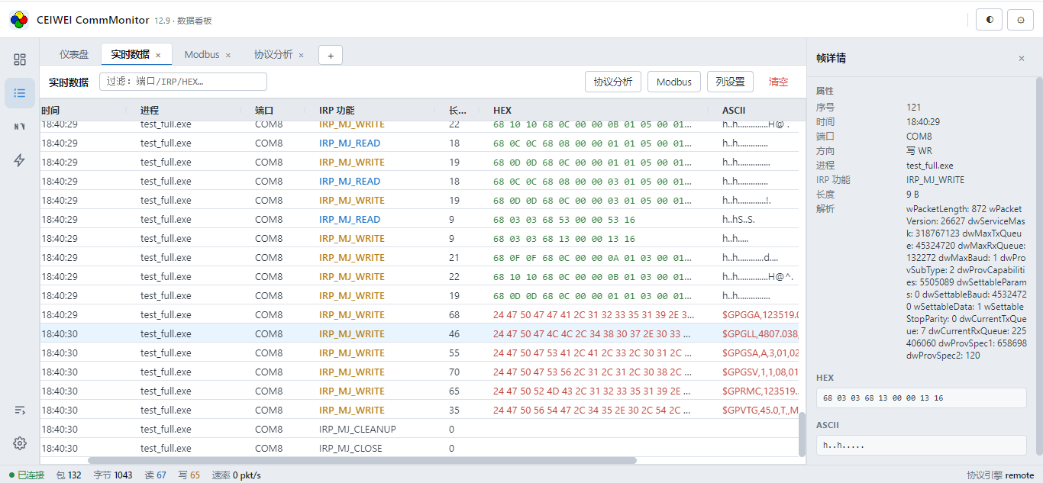Image resolution: width=1043 pixels, height=483 pixels.
Task: Click 清空 to clear data
Action: point(778,82)
